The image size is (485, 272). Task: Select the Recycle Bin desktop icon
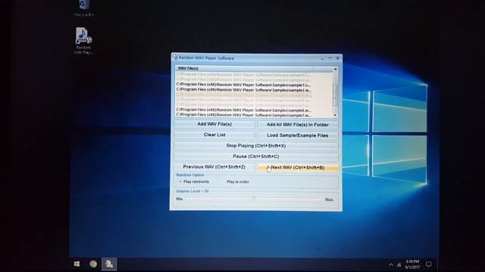coord(84,8)
